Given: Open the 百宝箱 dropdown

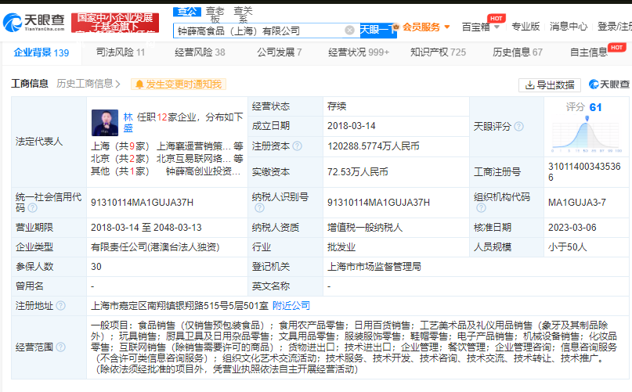Looking at the screenshot, I should coord(480,27).
